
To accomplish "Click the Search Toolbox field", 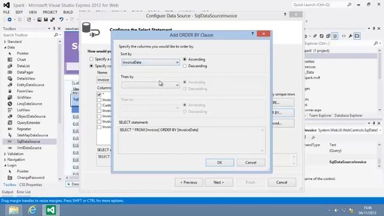I will (x=28, y=35).
